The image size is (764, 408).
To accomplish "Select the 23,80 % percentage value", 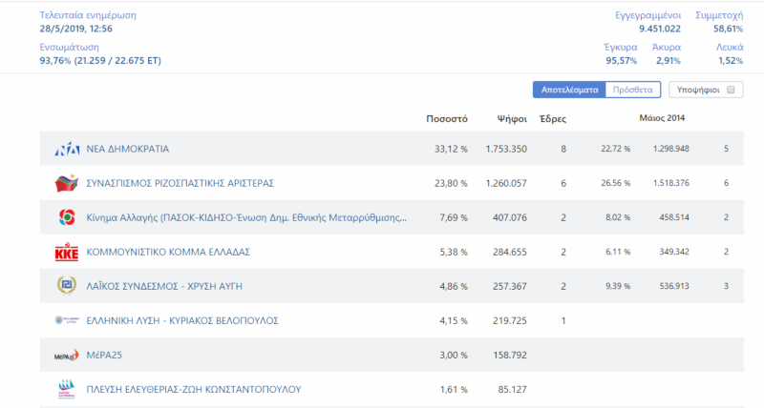I will pyautogui.click(x=451, y=183).
